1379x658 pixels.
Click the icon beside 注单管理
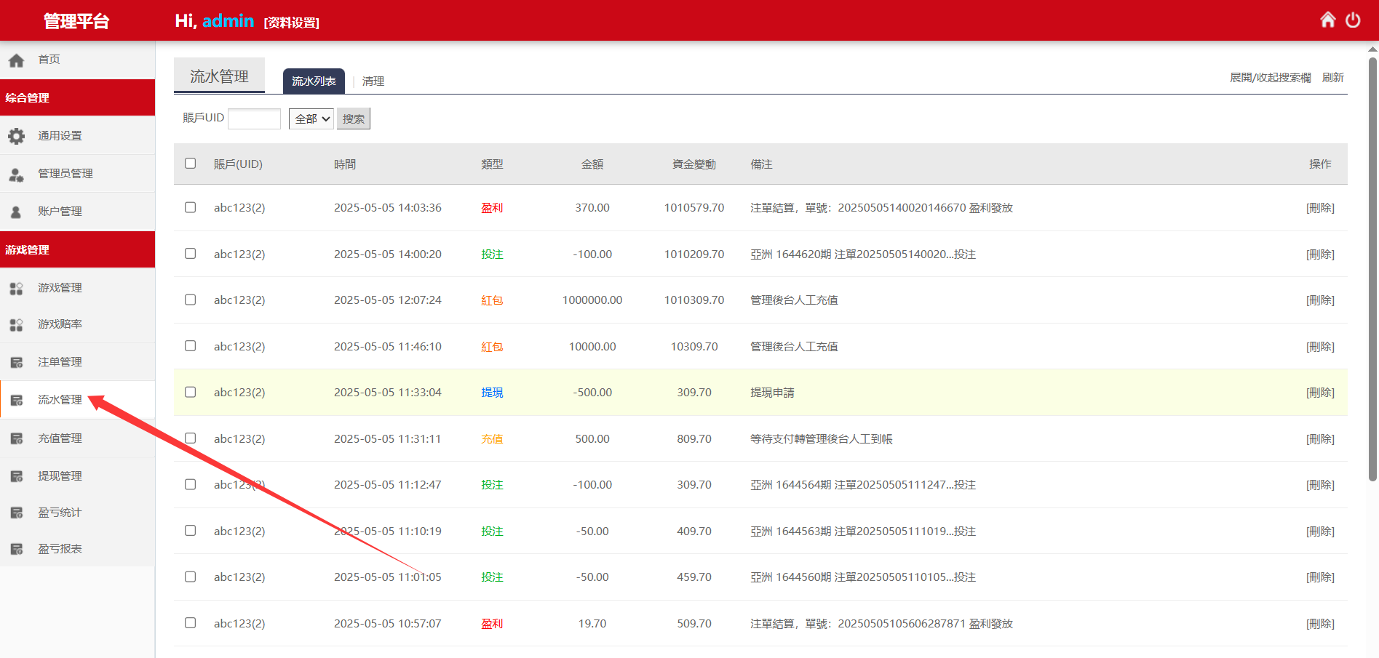click(x=16, y=363)
